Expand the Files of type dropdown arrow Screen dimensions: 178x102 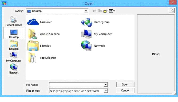pos(106,91)
